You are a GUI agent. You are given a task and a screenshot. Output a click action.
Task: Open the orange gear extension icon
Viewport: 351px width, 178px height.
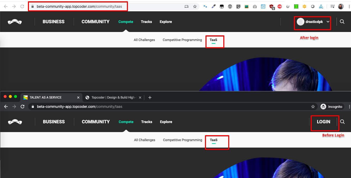pos(304,7)
